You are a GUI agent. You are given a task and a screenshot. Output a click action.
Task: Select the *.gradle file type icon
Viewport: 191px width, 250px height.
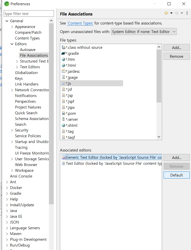point(63,53)
